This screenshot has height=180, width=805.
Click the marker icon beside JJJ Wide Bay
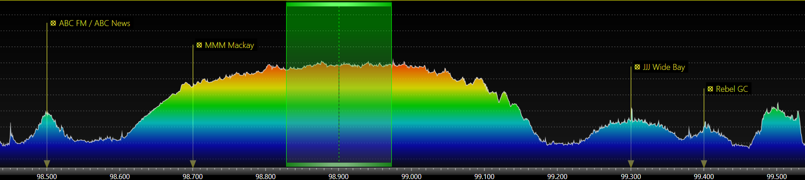click(637, 67)
